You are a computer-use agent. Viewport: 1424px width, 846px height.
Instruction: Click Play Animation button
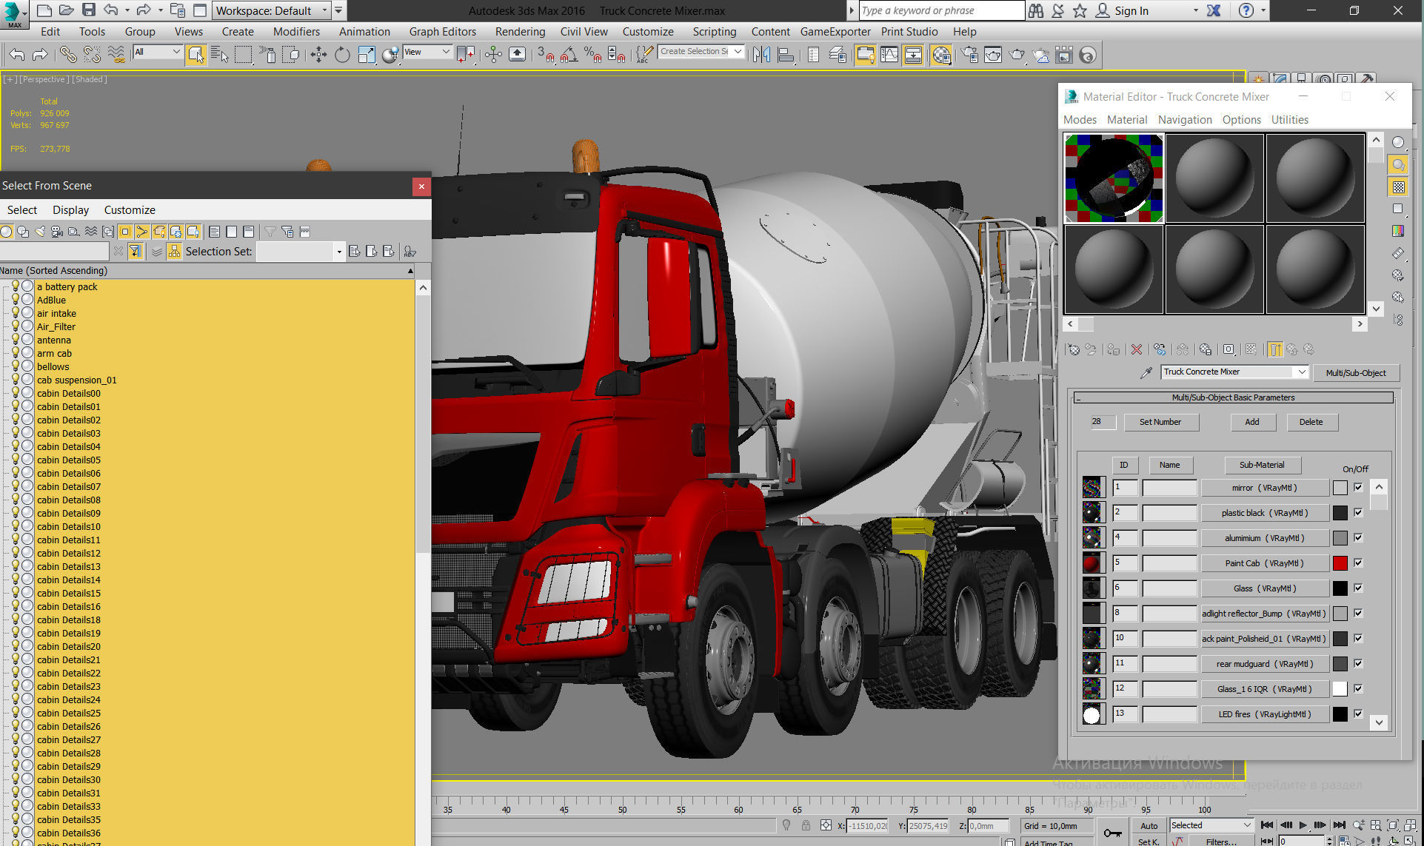coord(1303,825)
